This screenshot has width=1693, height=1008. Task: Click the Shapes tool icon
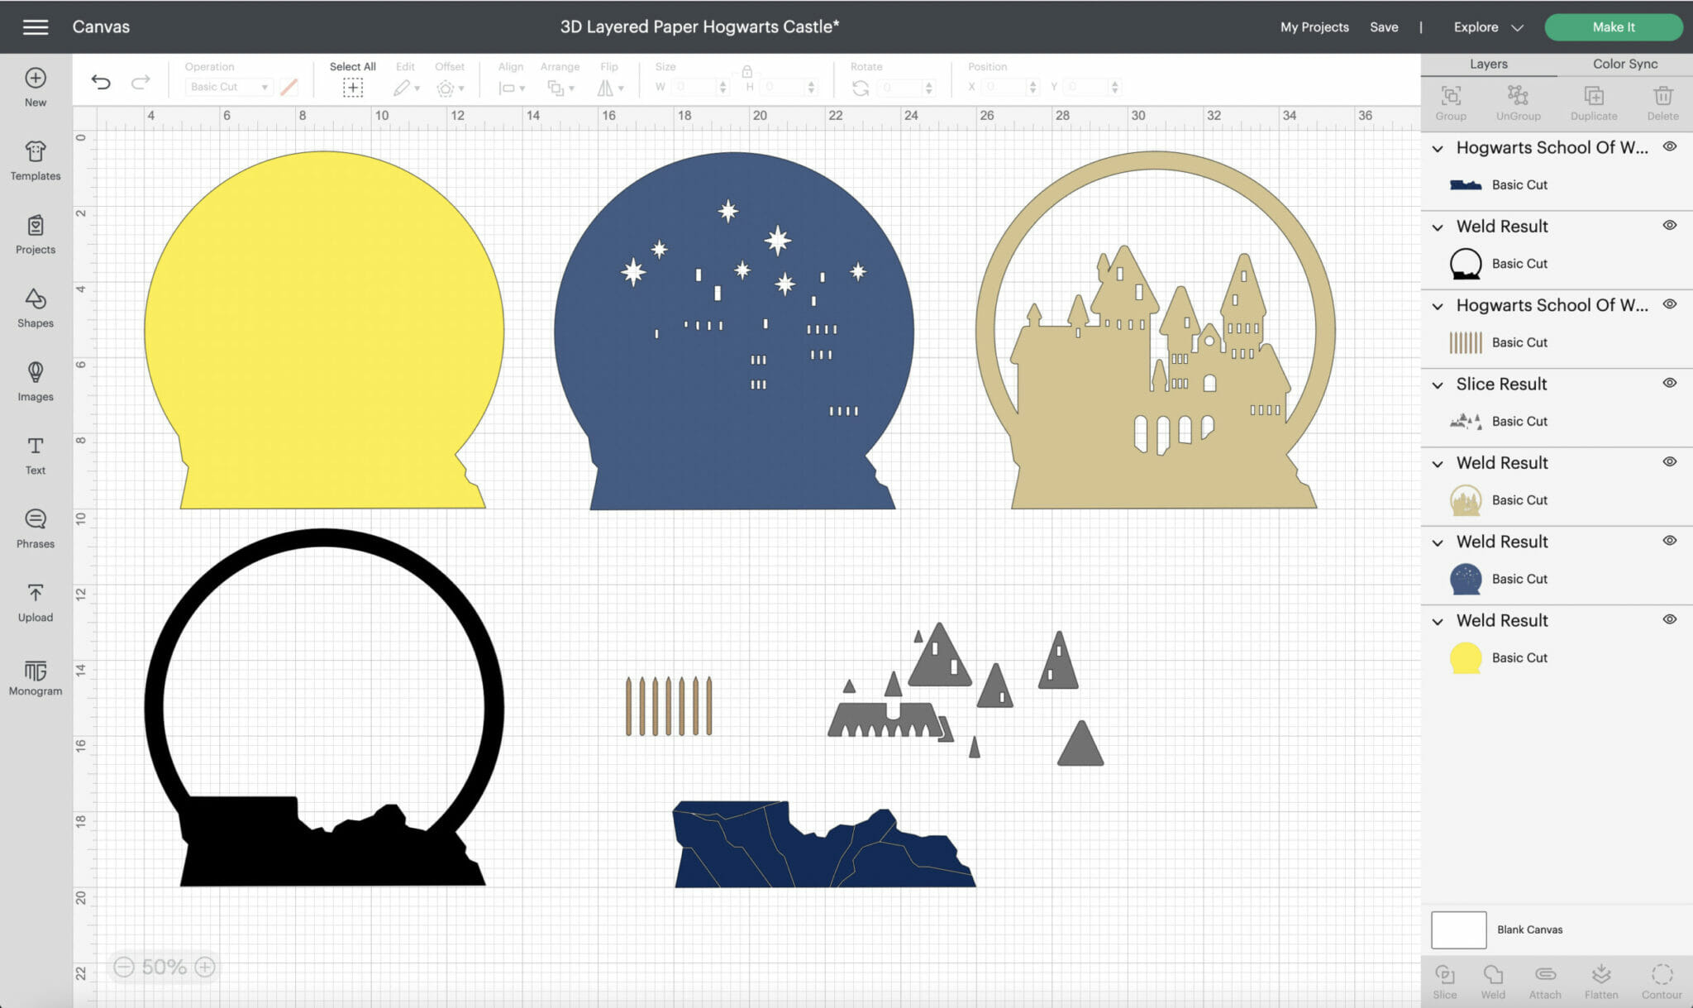point(35,299)
